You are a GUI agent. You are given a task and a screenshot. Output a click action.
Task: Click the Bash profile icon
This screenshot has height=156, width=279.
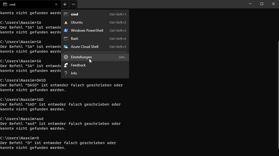pos(66,38)
